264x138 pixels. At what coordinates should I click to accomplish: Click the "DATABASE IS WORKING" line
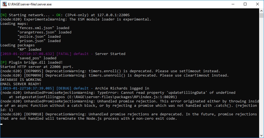pyautogui.click(x=21, y=80)
